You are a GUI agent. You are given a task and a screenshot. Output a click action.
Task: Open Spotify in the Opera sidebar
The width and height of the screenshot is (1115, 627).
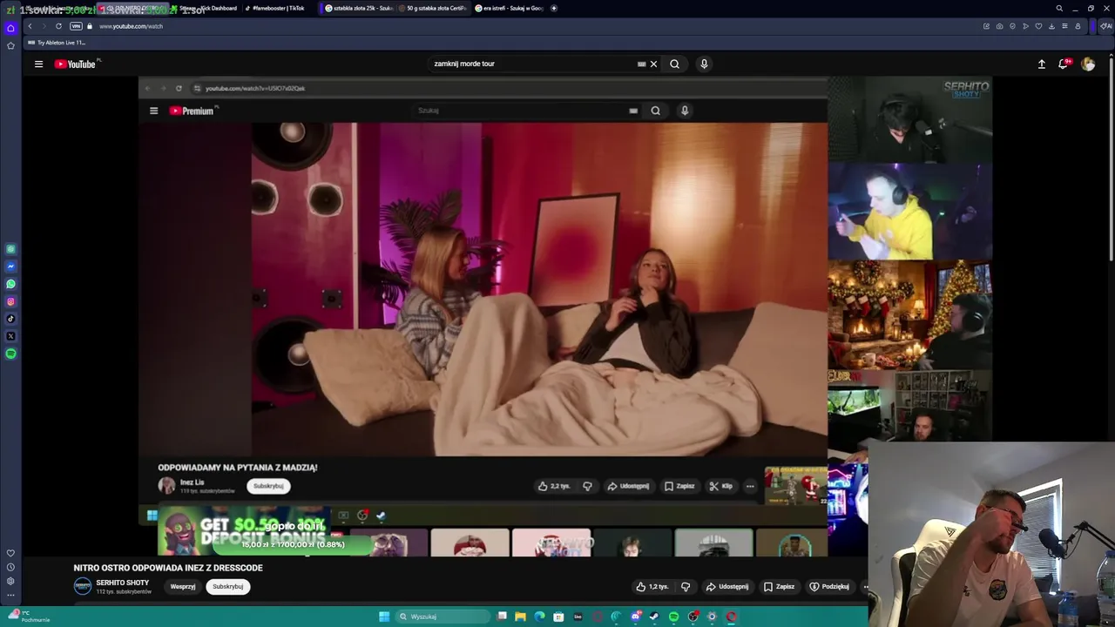click(10, 354)
